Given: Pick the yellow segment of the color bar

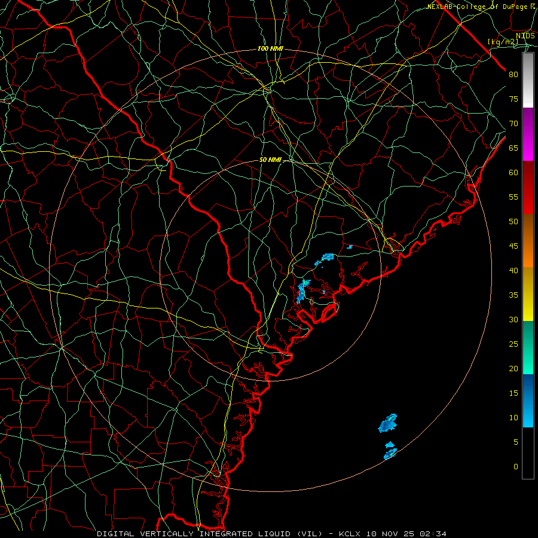Looking at the screenshot, I should (528, 294).
